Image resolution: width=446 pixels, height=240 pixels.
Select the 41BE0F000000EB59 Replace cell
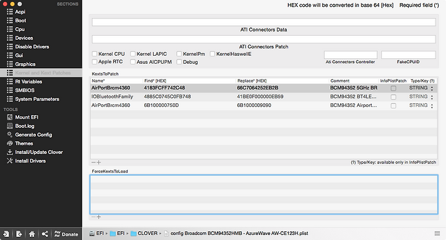tap(260, 96)
